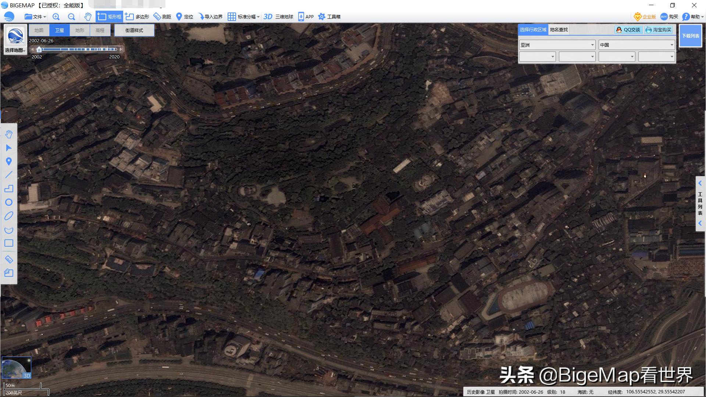Choose the circle drawing tool
Screen dimensions: 706x397
coord(9,202)
